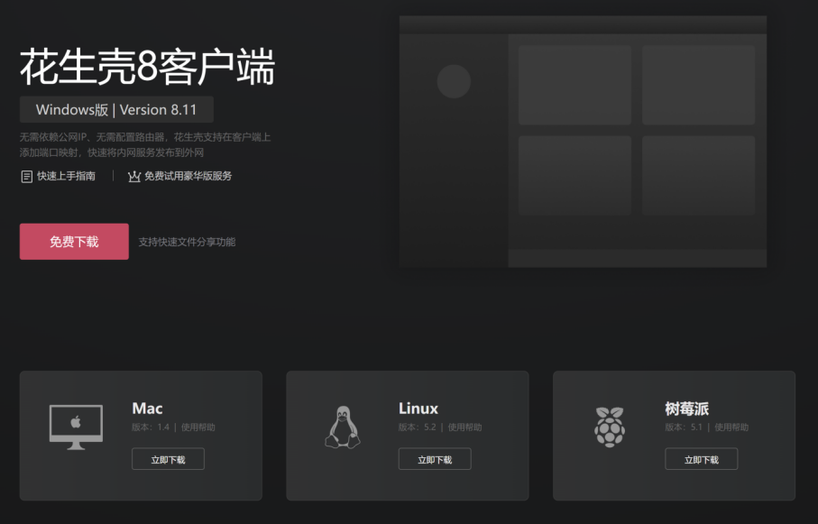Click the Mac computer icon
The width and height of the screenshot is (818, 524).
(x=76, y=427)
